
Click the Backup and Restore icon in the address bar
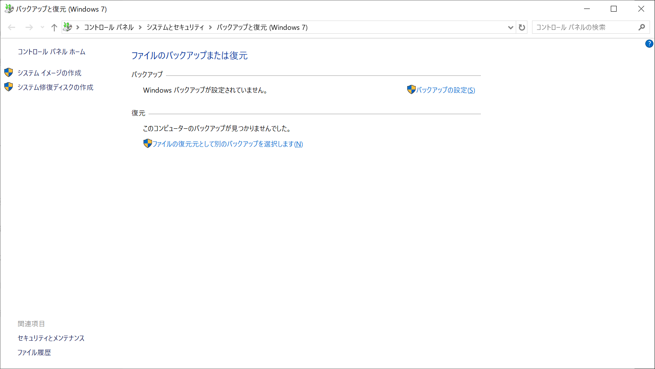(68, 27)
